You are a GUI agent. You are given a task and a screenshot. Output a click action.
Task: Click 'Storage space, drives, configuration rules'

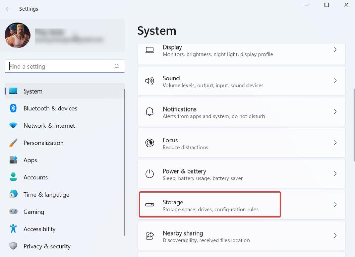(210, 209)
